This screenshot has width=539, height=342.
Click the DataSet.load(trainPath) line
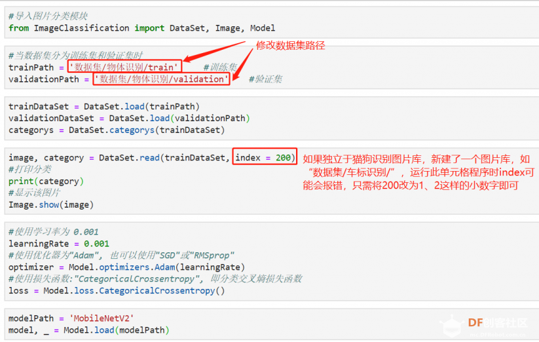click(104, 107)
